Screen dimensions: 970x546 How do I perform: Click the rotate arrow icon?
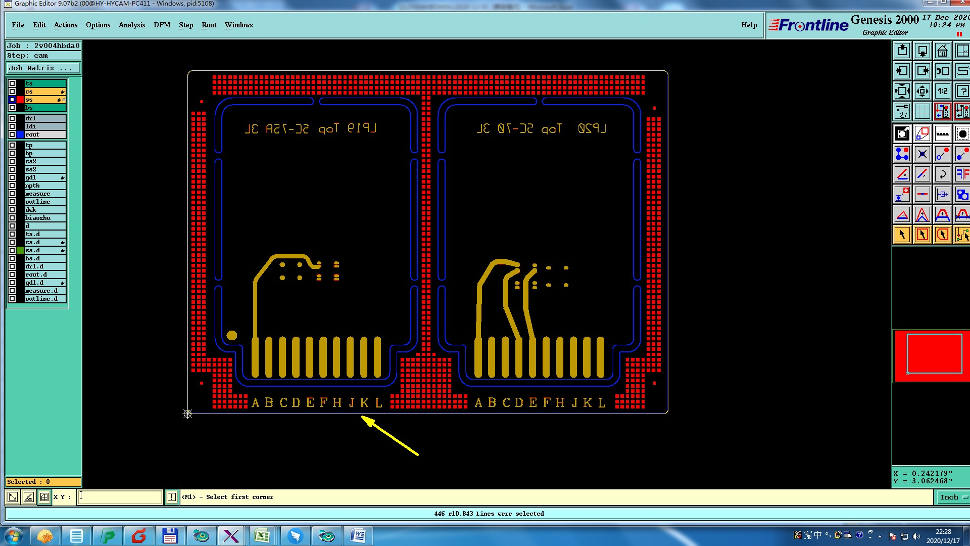tap(942, 174)
